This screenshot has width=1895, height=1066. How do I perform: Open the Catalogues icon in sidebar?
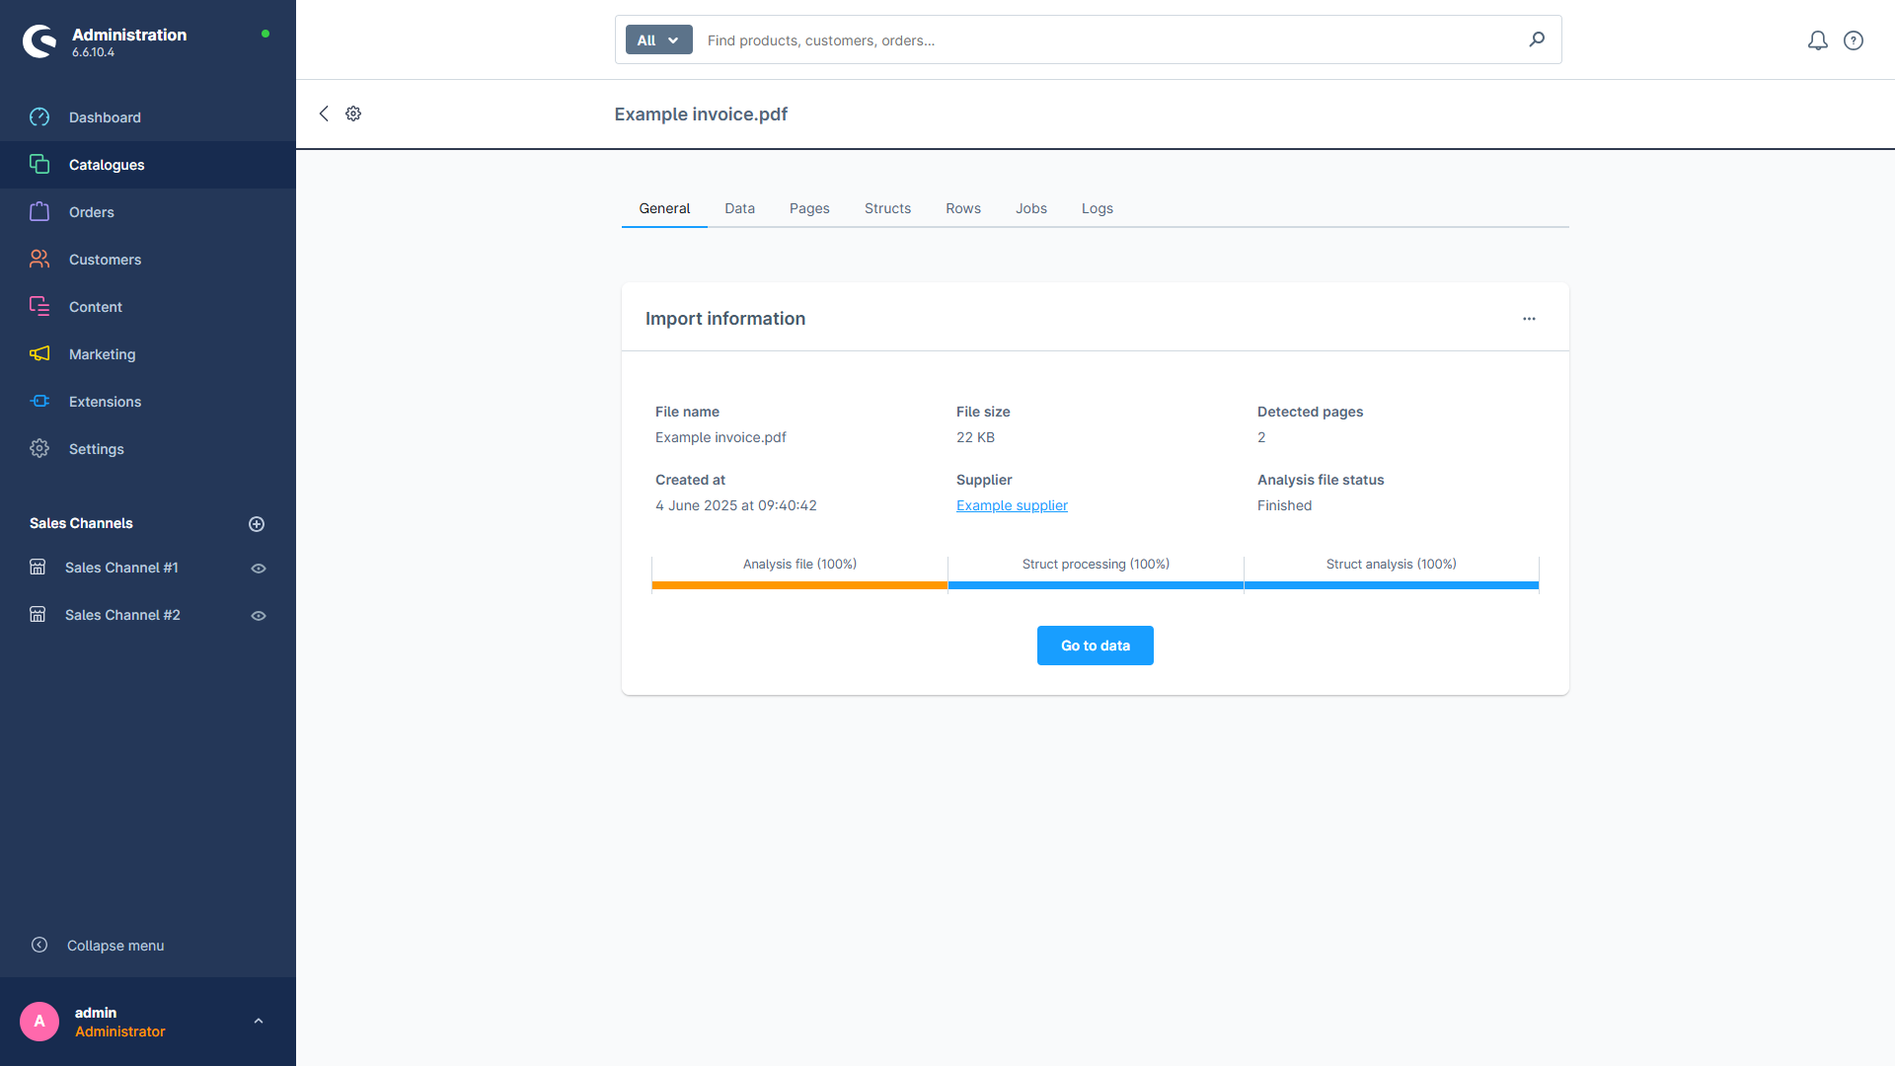click(x=39, y=165)
